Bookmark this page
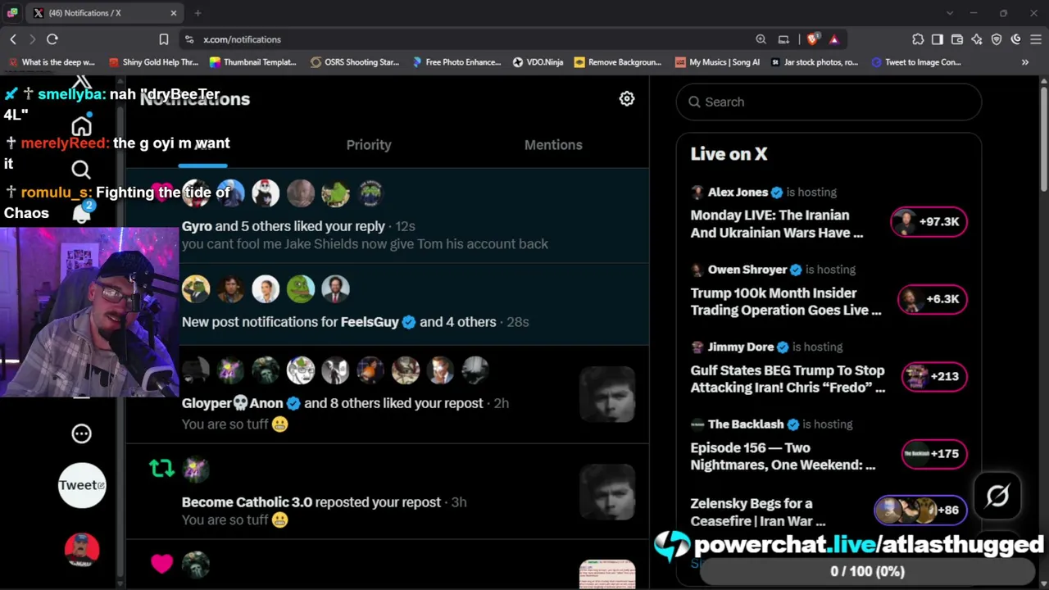The image size is (1049, 590). pos(164,39)
